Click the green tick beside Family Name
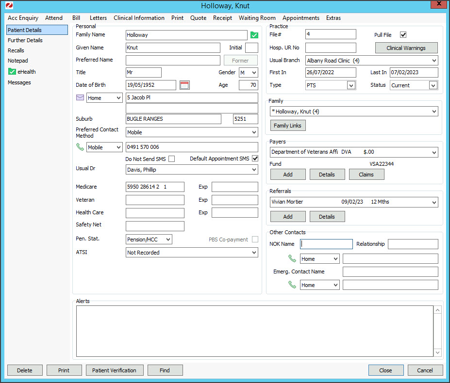Viewport: 450px width, 383px height. click(254, 35)
